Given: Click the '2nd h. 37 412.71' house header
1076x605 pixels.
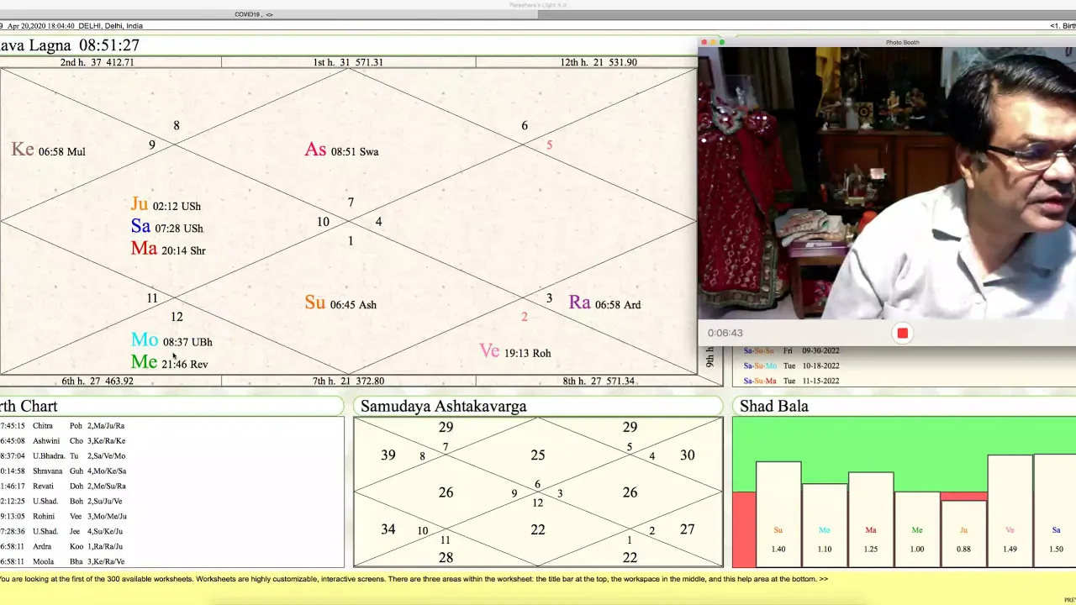Looking at the screenshot, I should coord(97,62).
